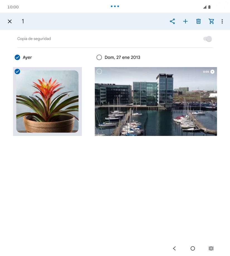This screenshot has height=256, width=230.
Task: Open the potted flower photo thumbnail
Action: tap(47, 101)
